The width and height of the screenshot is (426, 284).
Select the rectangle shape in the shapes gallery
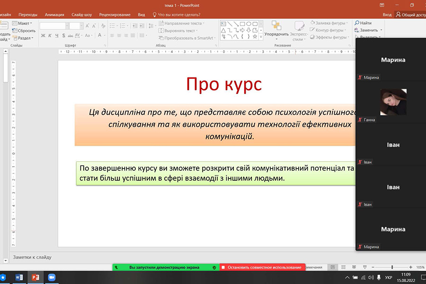(242, 24)
